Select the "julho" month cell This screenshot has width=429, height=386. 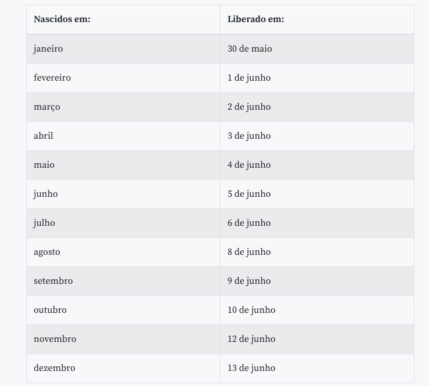pyautogui.click(x=45, y=223)
